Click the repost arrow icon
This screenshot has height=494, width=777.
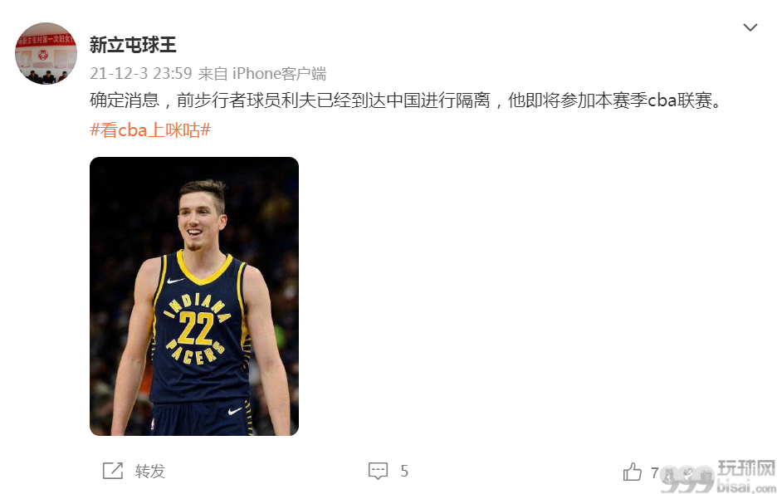click(x=113, y=471)
